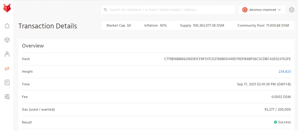Click the green Success check icon
The image size is (298, 131).
pyautogui.click(x=275, y=122)
